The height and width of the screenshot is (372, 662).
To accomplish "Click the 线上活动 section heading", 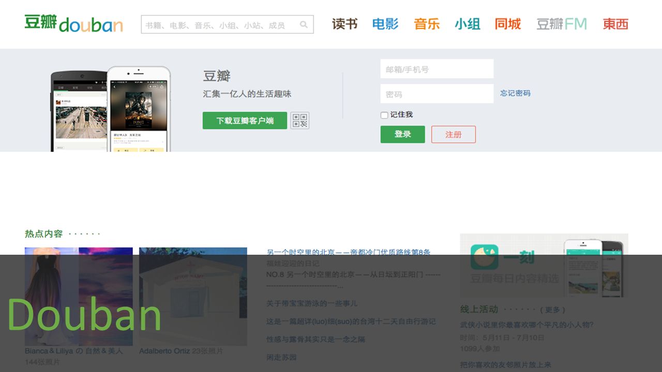I will coord(479,309).
